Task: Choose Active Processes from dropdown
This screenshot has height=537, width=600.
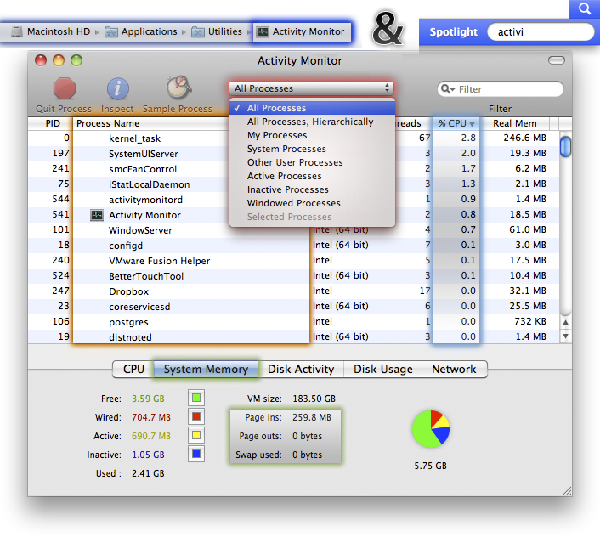Action: click(x=285, y=176)
